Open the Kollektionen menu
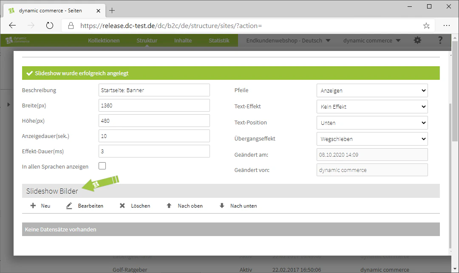 point(104,40)
